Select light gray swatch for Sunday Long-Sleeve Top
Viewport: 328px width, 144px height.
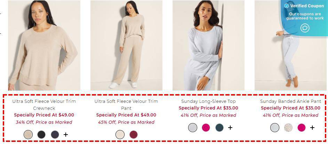(193, 128)
